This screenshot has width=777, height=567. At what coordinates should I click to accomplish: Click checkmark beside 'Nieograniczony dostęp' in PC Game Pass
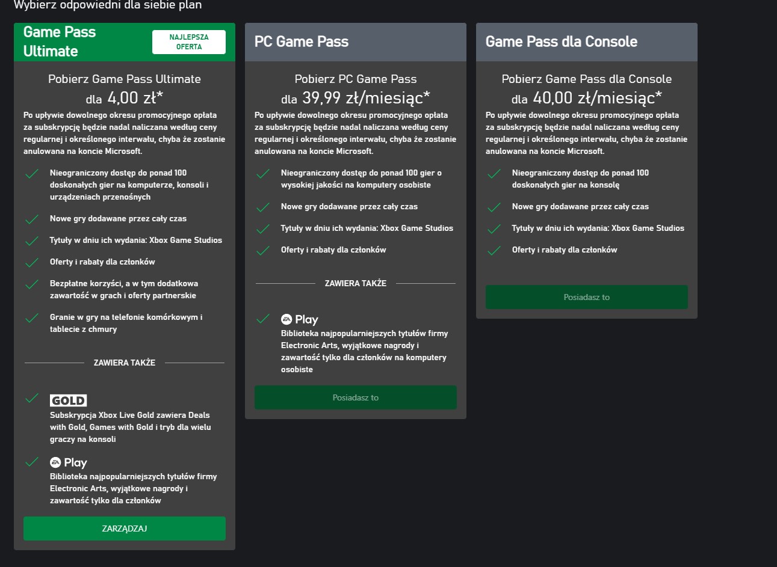coord(263,174)
